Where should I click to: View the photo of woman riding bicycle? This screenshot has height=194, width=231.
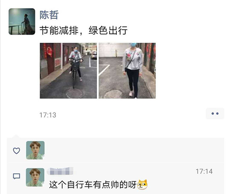(69, 71)
